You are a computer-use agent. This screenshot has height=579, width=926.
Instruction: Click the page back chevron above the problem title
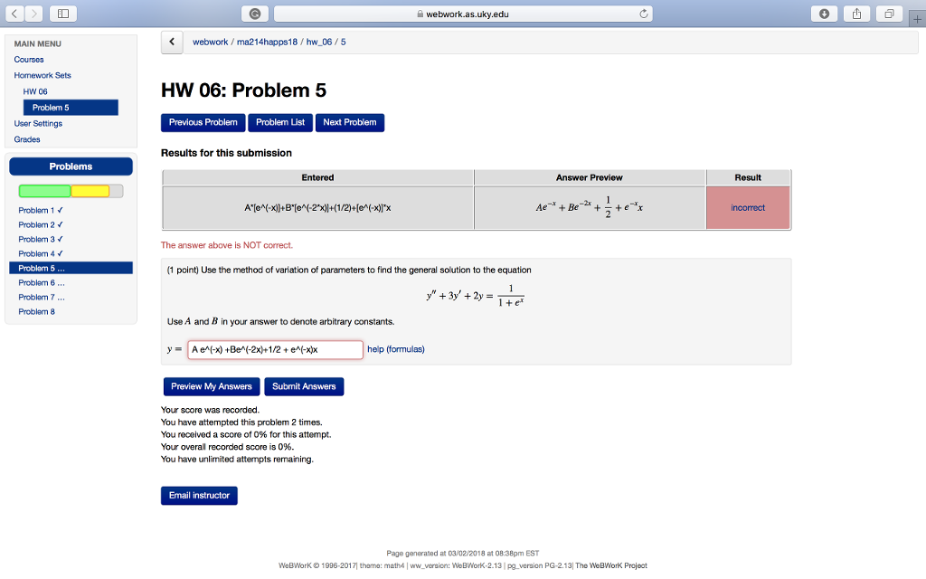click(172, 42)
